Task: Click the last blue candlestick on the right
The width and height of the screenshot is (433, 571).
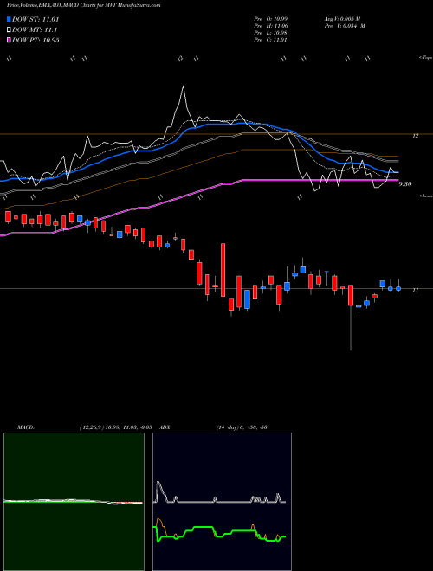Action: pyautogui.click(x=398, y=288)
